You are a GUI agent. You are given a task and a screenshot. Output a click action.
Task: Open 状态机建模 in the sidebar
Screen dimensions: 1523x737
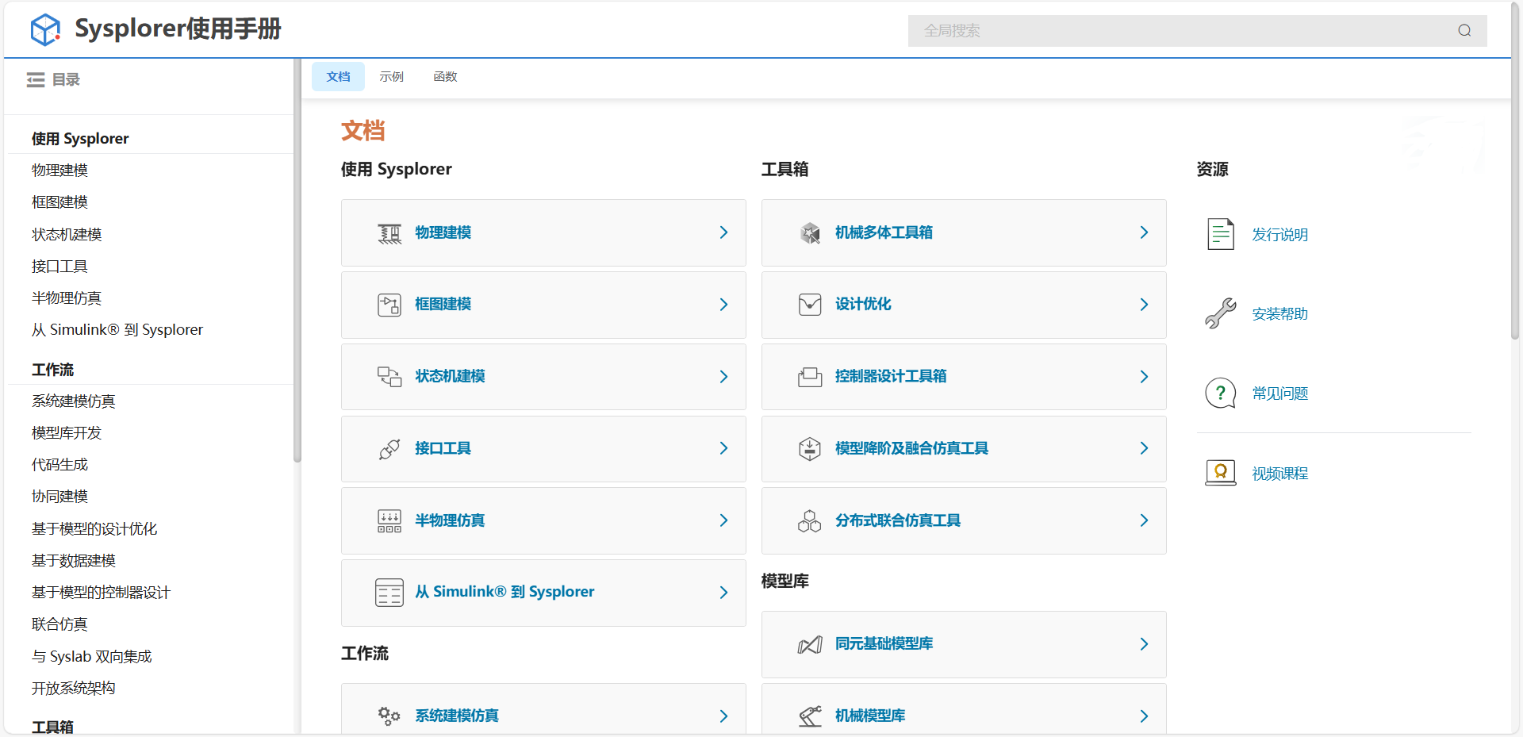click(67, 234)
